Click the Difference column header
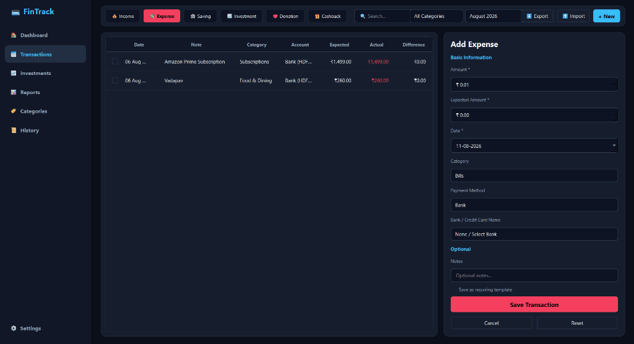 click(414, 45)
